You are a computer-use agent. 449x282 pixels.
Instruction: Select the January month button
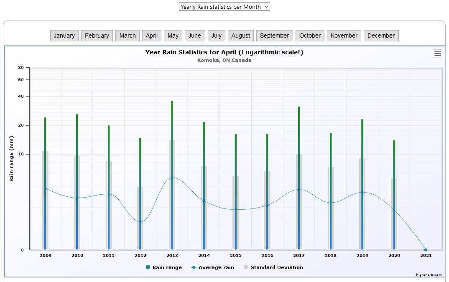[x=64, y=36]
